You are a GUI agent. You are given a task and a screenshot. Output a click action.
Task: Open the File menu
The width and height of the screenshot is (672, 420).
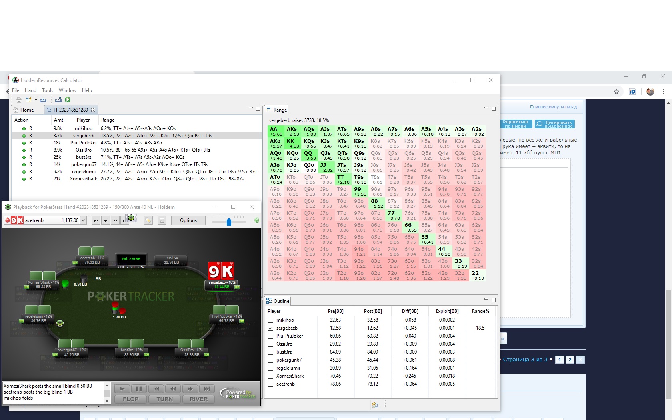pyautogui.click(x=16, y=90)
